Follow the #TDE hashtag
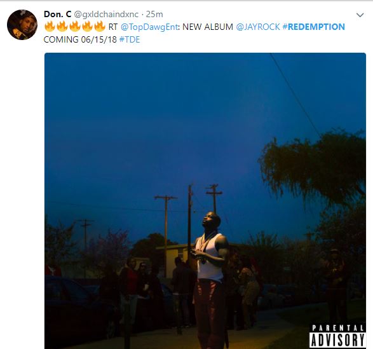Screen dimensions: 373x349 tap(130, 39)
